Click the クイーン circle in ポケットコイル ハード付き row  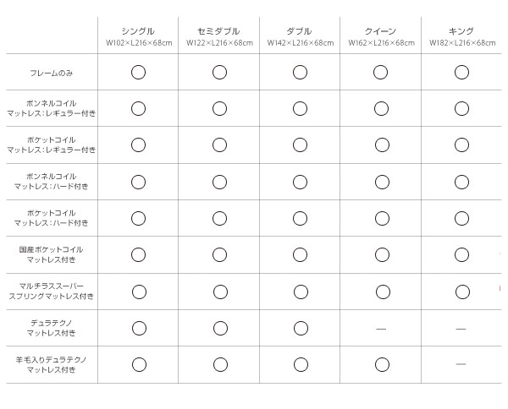pyautogui.click(x=382, y=219)
